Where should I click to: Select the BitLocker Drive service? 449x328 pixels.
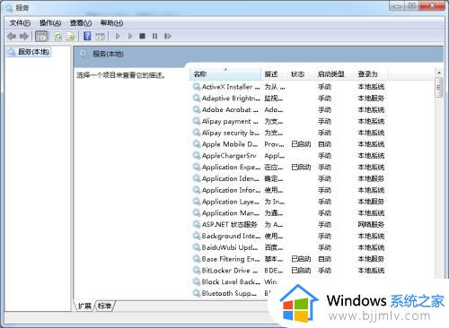click(x=289, y=271)
